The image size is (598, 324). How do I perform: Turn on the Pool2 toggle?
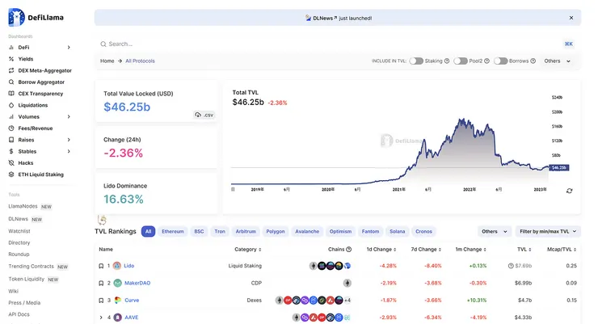click(x=461, y=61)
